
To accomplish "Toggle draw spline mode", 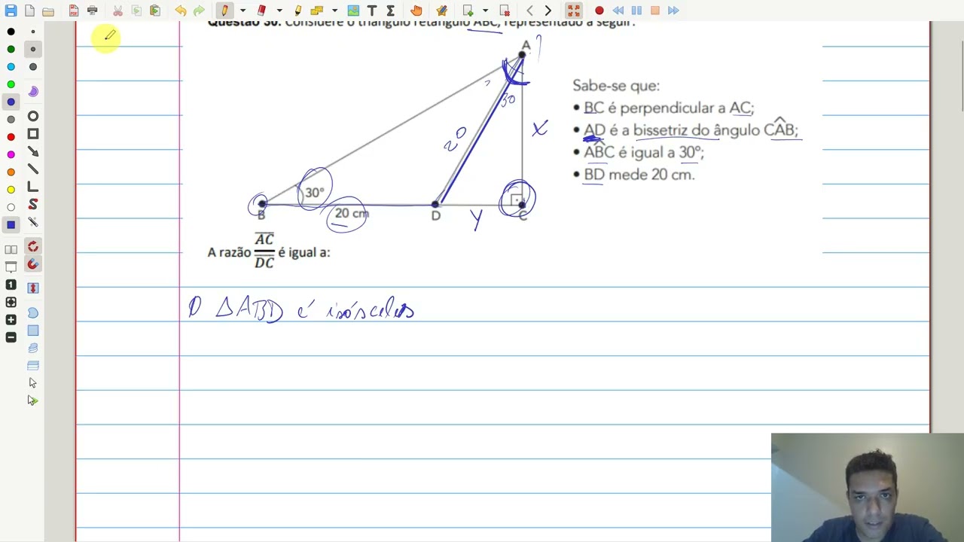I will click(x=32, y=205).
